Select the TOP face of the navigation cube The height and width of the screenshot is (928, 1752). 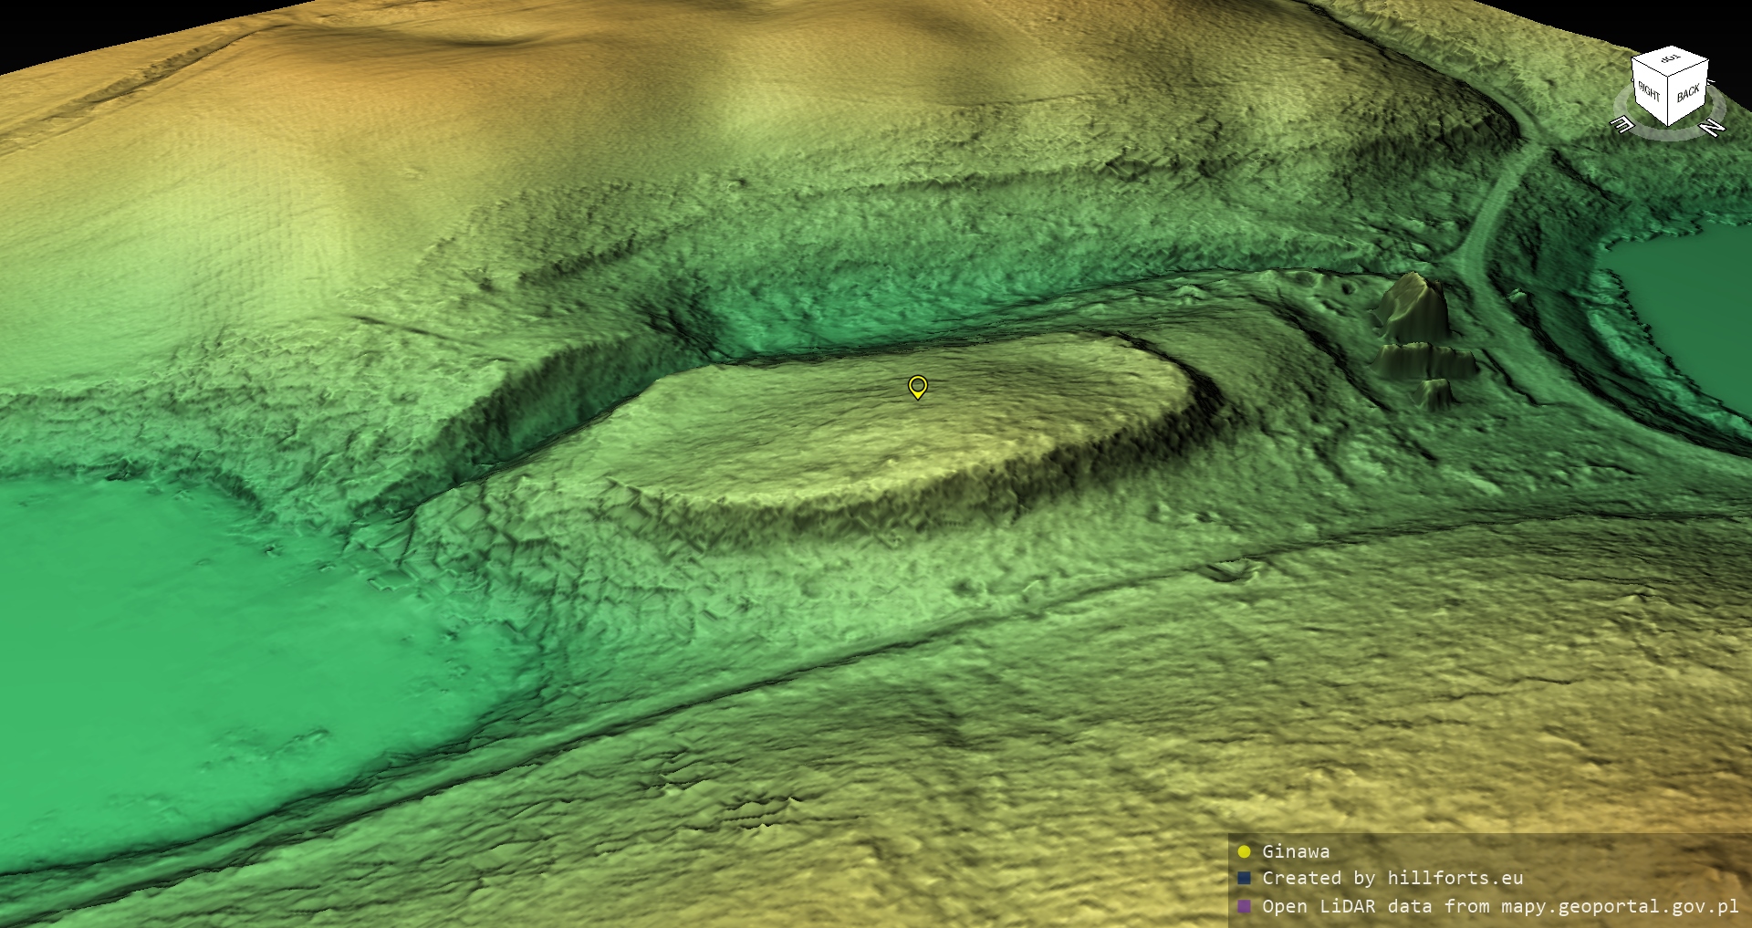point(1670,60)
